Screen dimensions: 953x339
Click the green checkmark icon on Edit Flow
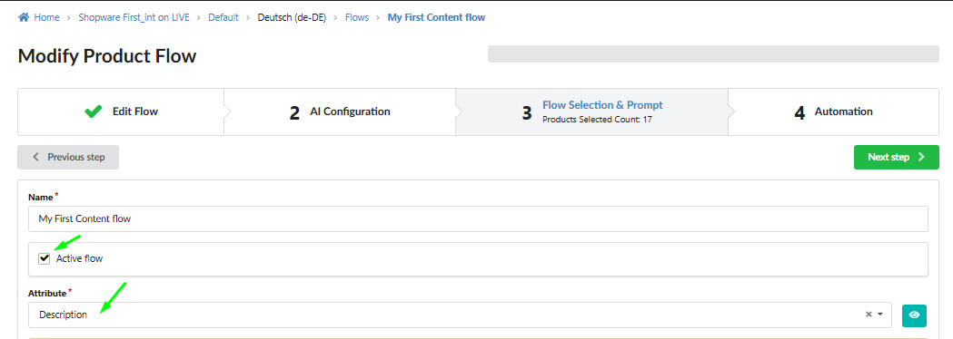[x=93, y=111]
